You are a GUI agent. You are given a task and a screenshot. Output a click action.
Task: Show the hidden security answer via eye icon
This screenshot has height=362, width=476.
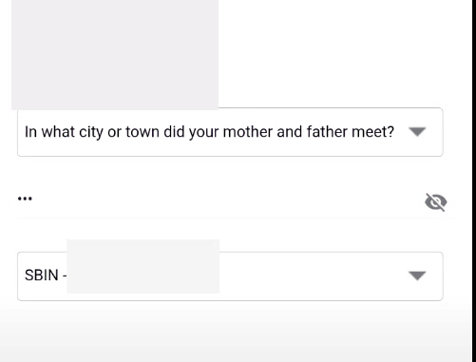pos(436,202)
